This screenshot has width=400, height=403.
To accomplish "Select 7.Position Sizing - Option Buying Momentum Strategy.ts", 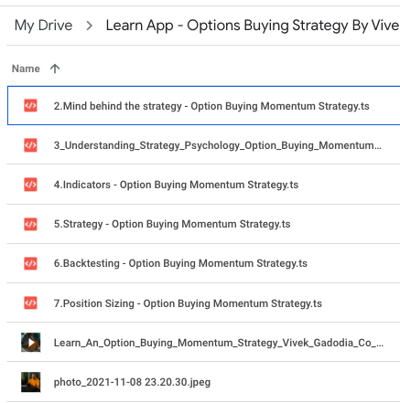I will click(188, 303).
